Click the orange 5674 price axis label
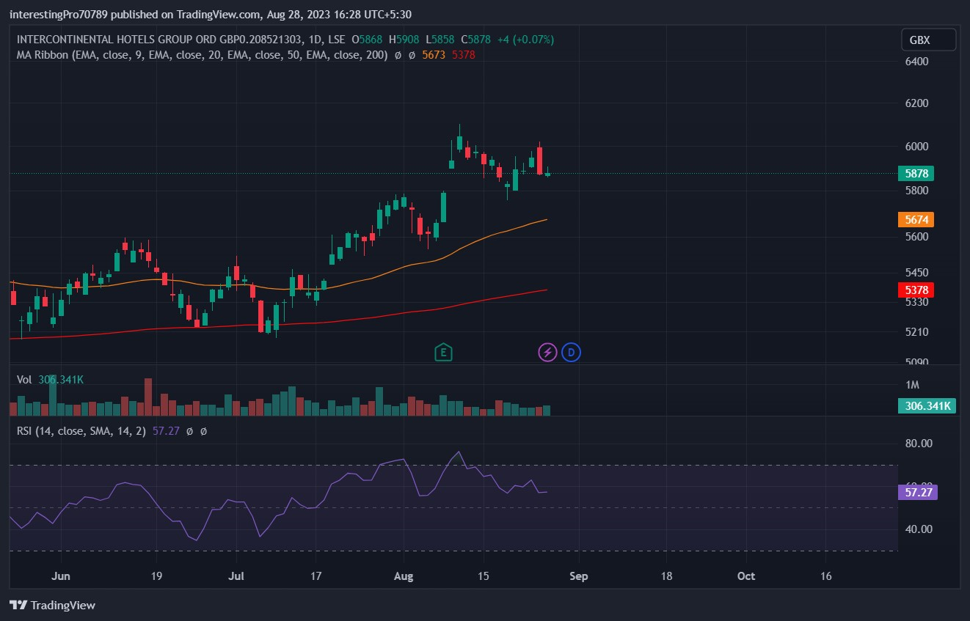Viewport: 970px width, 621px height. pos(916,219)
